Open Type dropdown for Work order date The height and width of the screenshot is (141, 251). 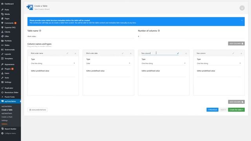108,63
